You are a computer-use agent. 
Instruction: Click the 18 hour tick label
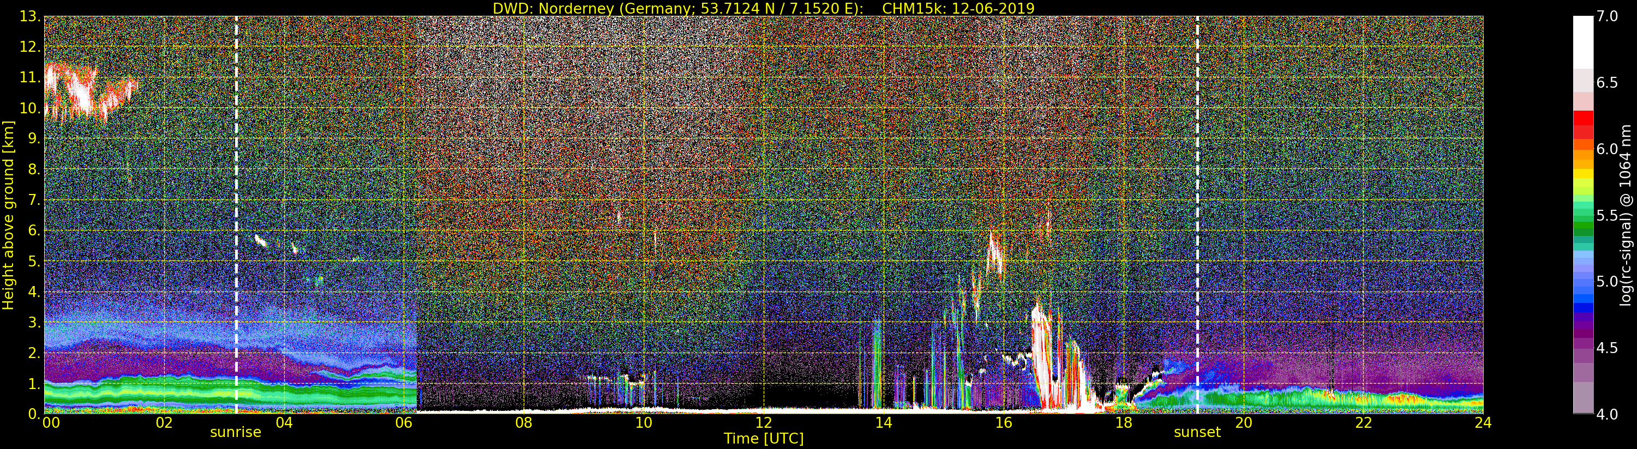pos(1124,422)
